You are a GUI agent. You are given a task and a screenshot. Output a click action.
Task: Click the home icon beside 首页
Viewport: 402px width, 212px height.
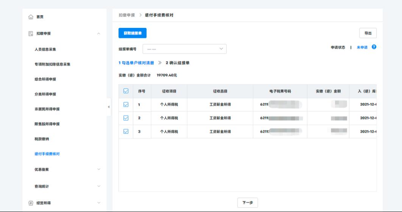31,17
